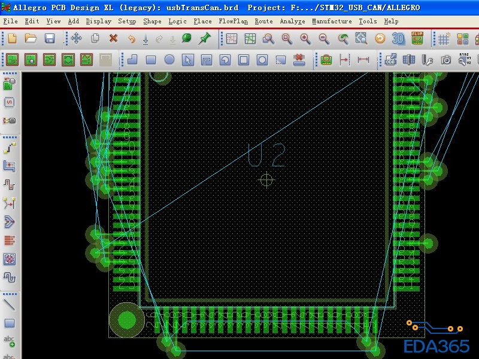
Task: Click the third green shape-mode icon
Action: 50,59
